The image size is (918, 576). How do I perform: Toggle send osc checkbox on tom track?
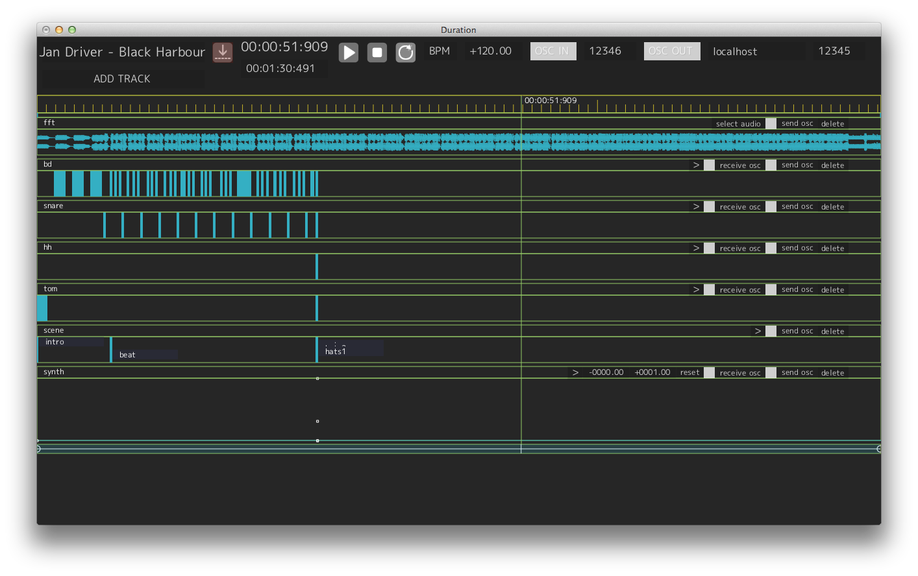pyautogui.click(x=771, y=289)
